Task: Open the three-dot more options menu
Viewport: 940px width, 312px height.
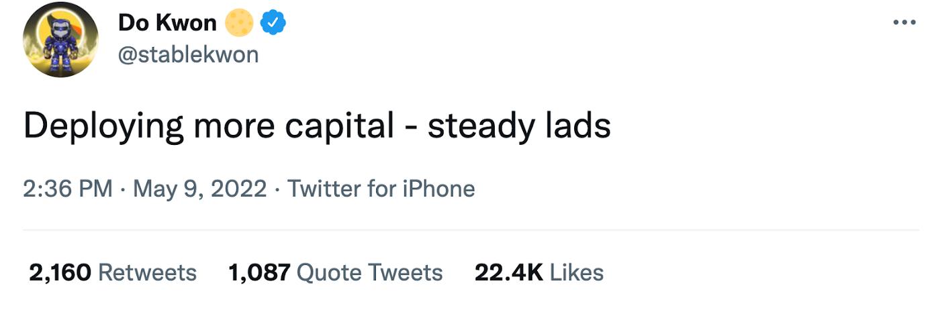Action: (904, 23)
